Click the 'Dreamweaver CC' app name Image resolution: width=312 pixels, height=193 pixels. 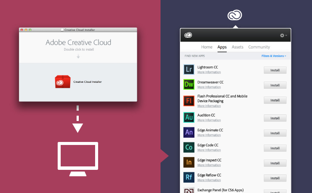click(210, 82)
